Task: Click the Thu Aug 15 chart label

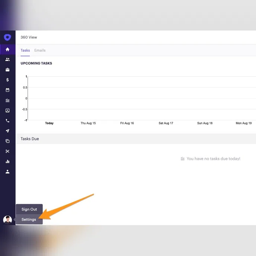Action: tap(88, 123)
